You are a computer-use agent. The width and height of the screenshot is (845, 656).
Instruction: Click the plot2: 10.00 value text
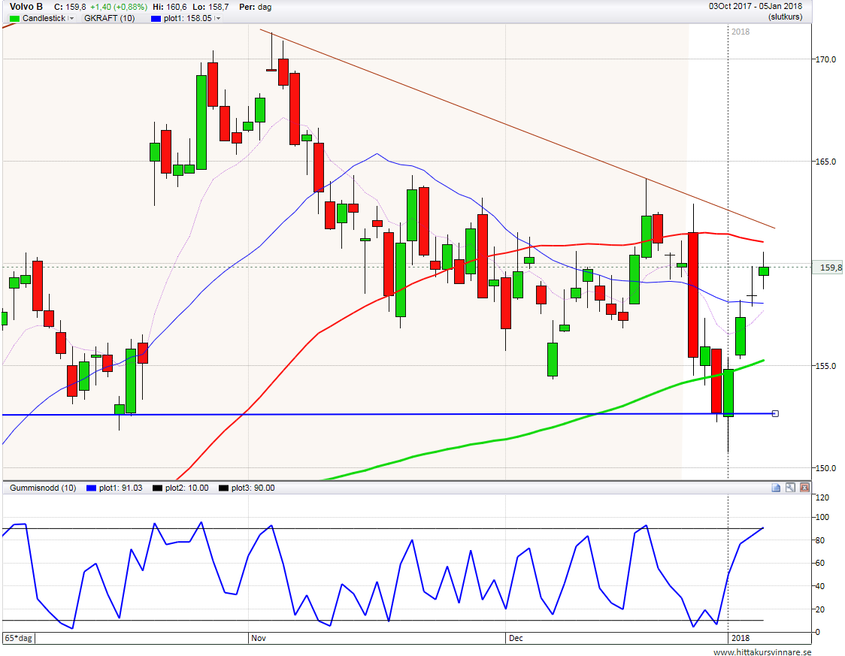tap(187, 488)
